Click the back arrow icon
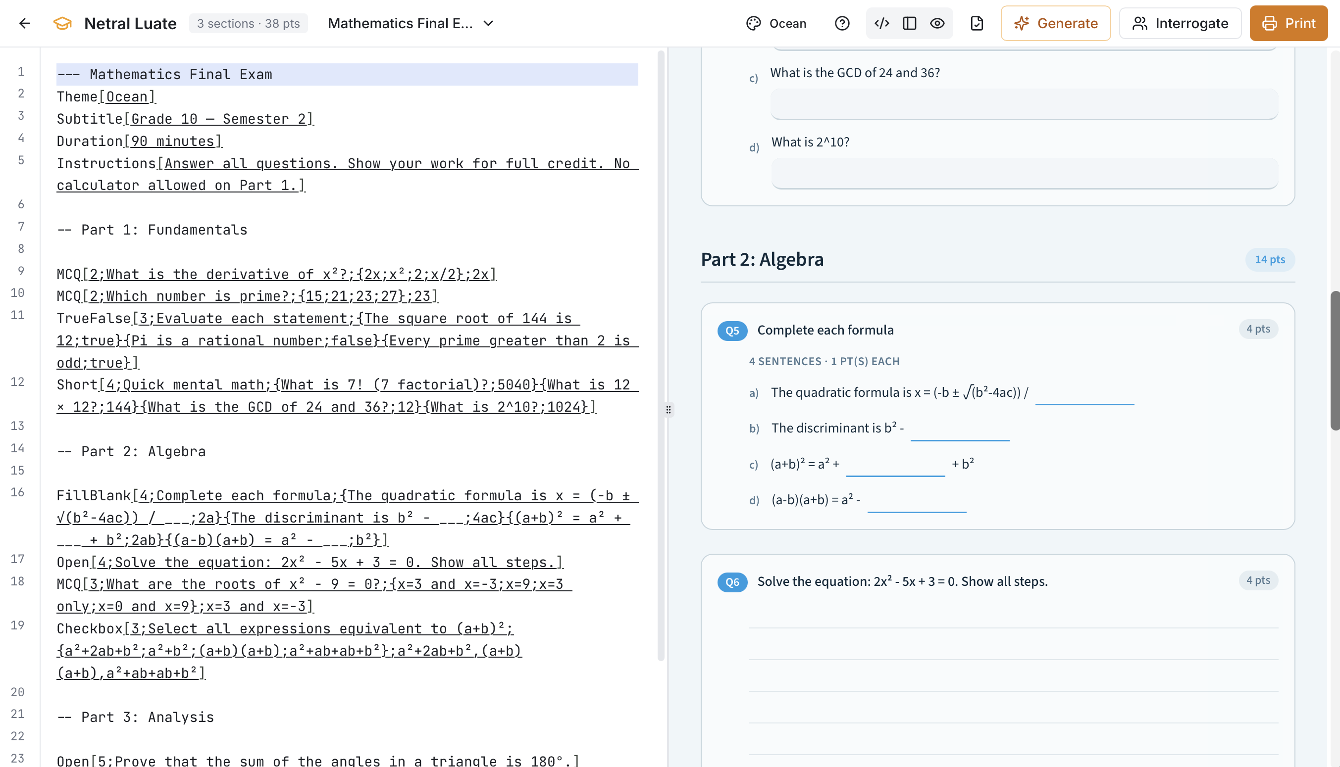This screenshot has height=767, width=1340. coord(24,23)
